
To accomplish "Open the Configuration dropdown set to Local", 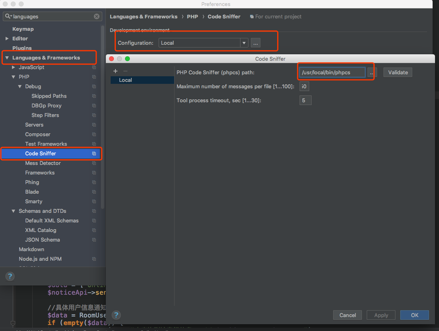I will (x=203, y=43).
